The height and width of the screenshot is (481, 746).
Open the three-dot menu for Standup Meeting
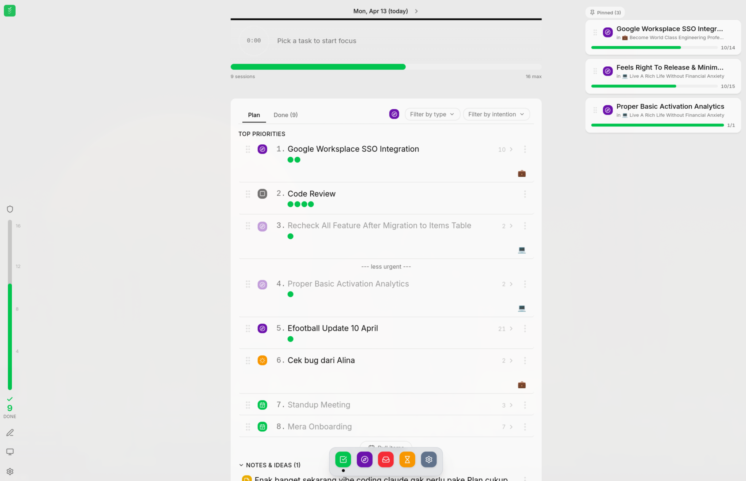coord(525,405)
